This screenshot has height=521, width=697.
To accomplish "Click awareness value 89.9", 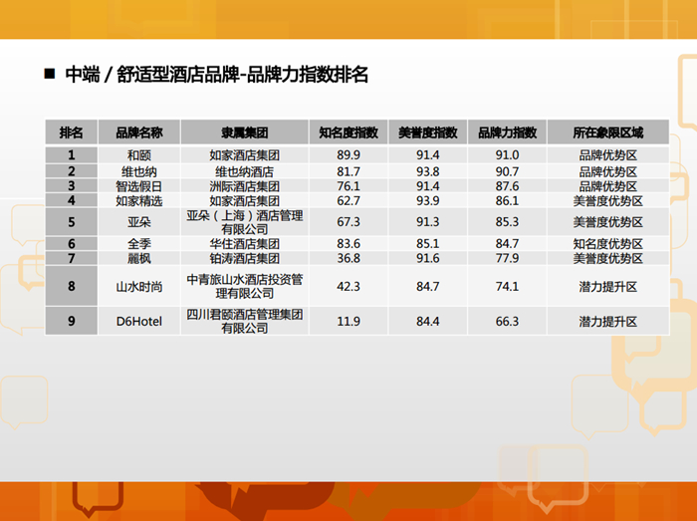I will point(348,155).
